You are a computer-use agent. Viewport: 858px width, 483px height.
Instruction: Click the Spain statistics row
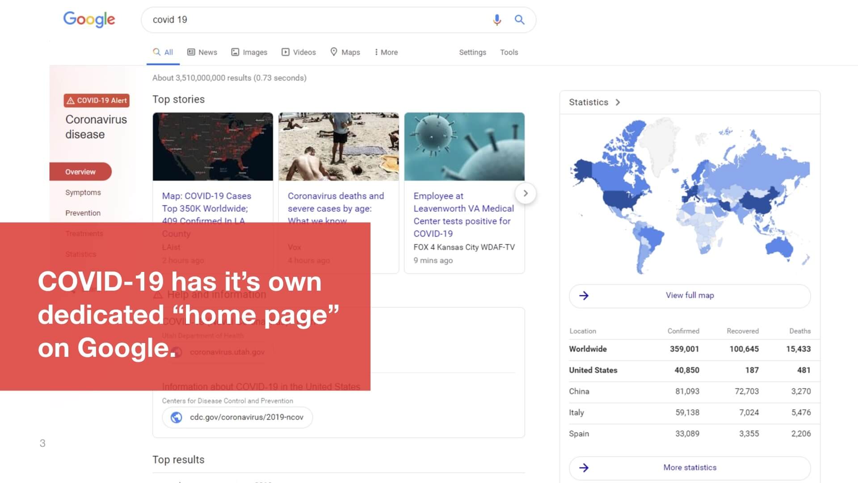point(690,434)
